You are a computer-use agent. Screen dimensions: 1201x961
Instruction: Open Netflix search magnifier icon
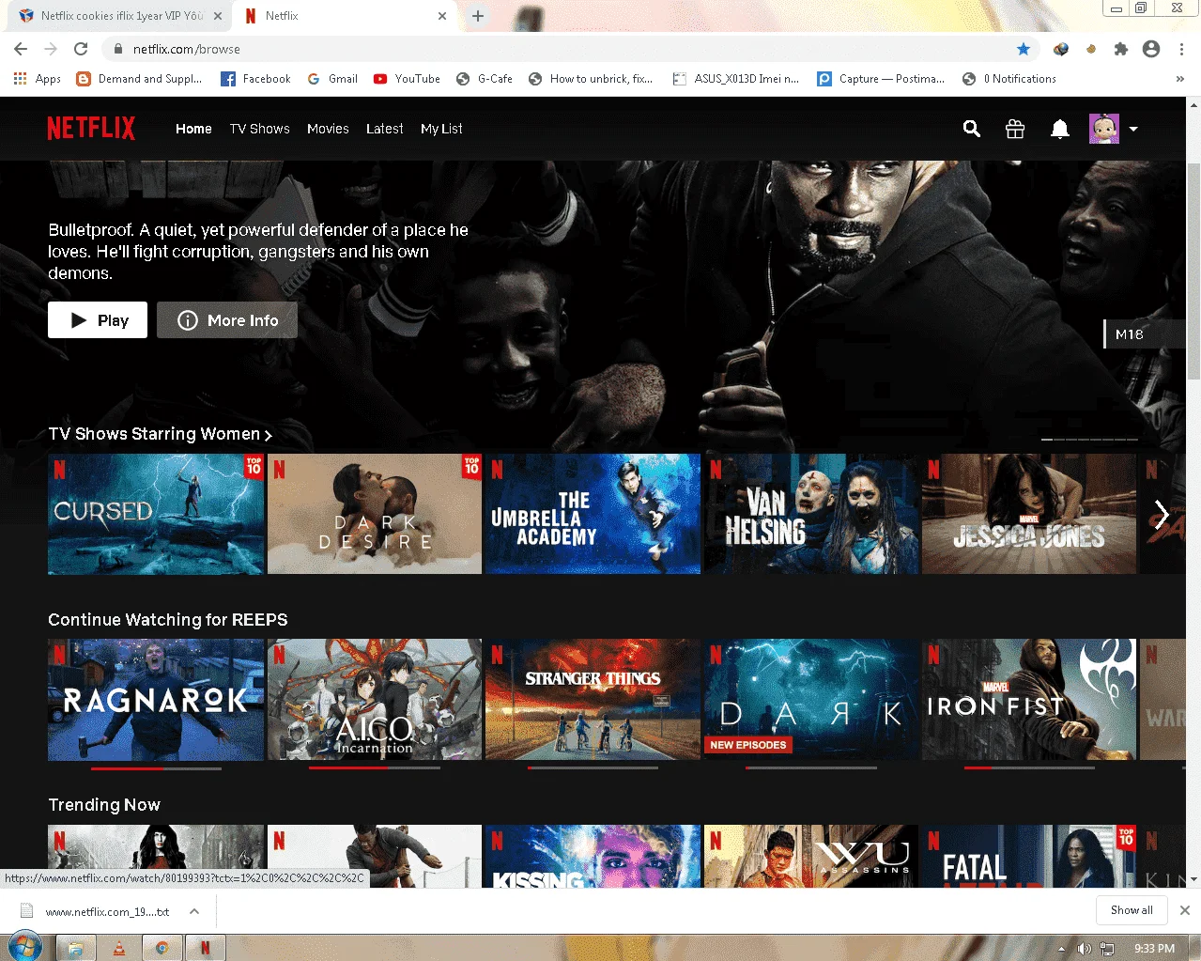(972, 129)
